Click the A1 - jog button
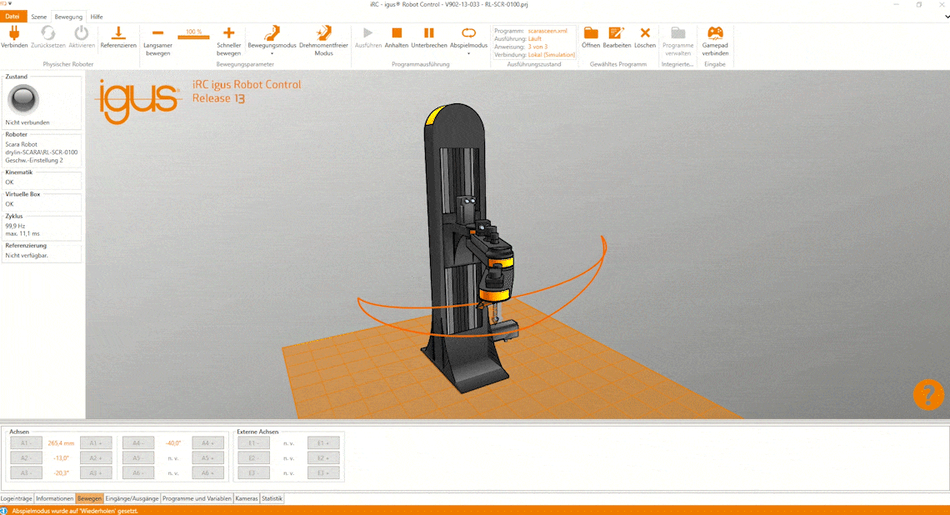The height and width of the screenshot is (515, 950). pos(26,442)
